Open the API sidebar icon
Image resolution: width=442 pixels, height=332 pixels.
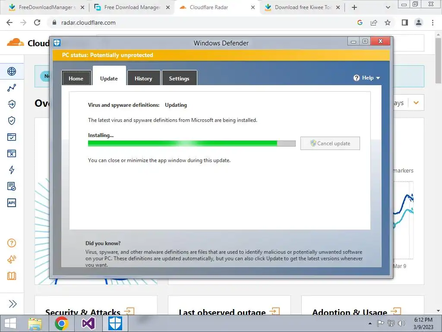(12, 203)
